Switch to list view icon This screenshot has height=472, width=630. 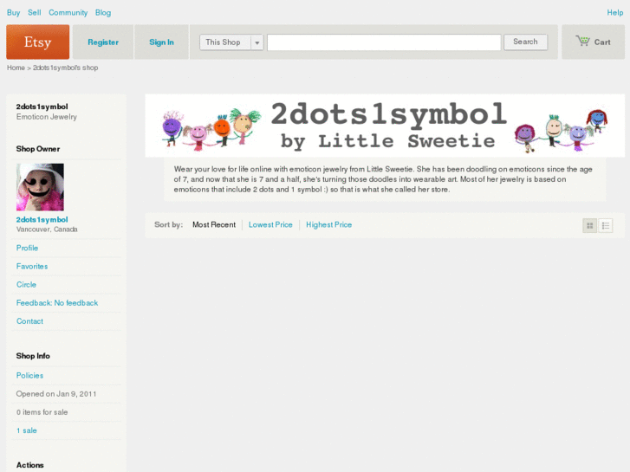[606, 226]
